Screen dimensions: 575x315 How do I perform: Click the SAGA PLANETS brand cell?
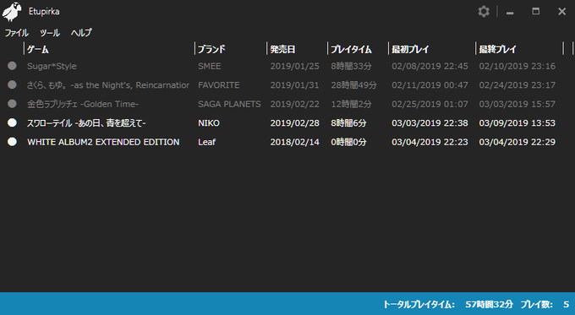229,104
